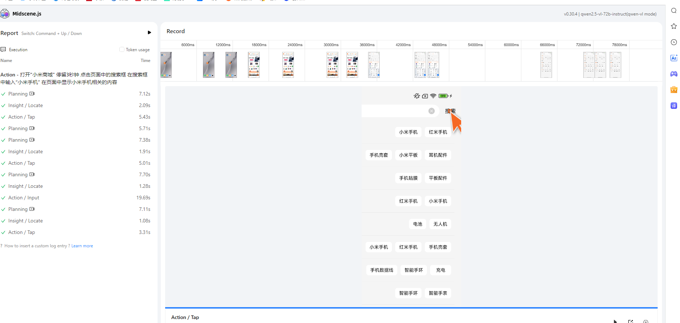This screenshot has width=680, height=323.
Task: Open the video icon on Planning 7.11s
Action: click(x=32, y=209)
